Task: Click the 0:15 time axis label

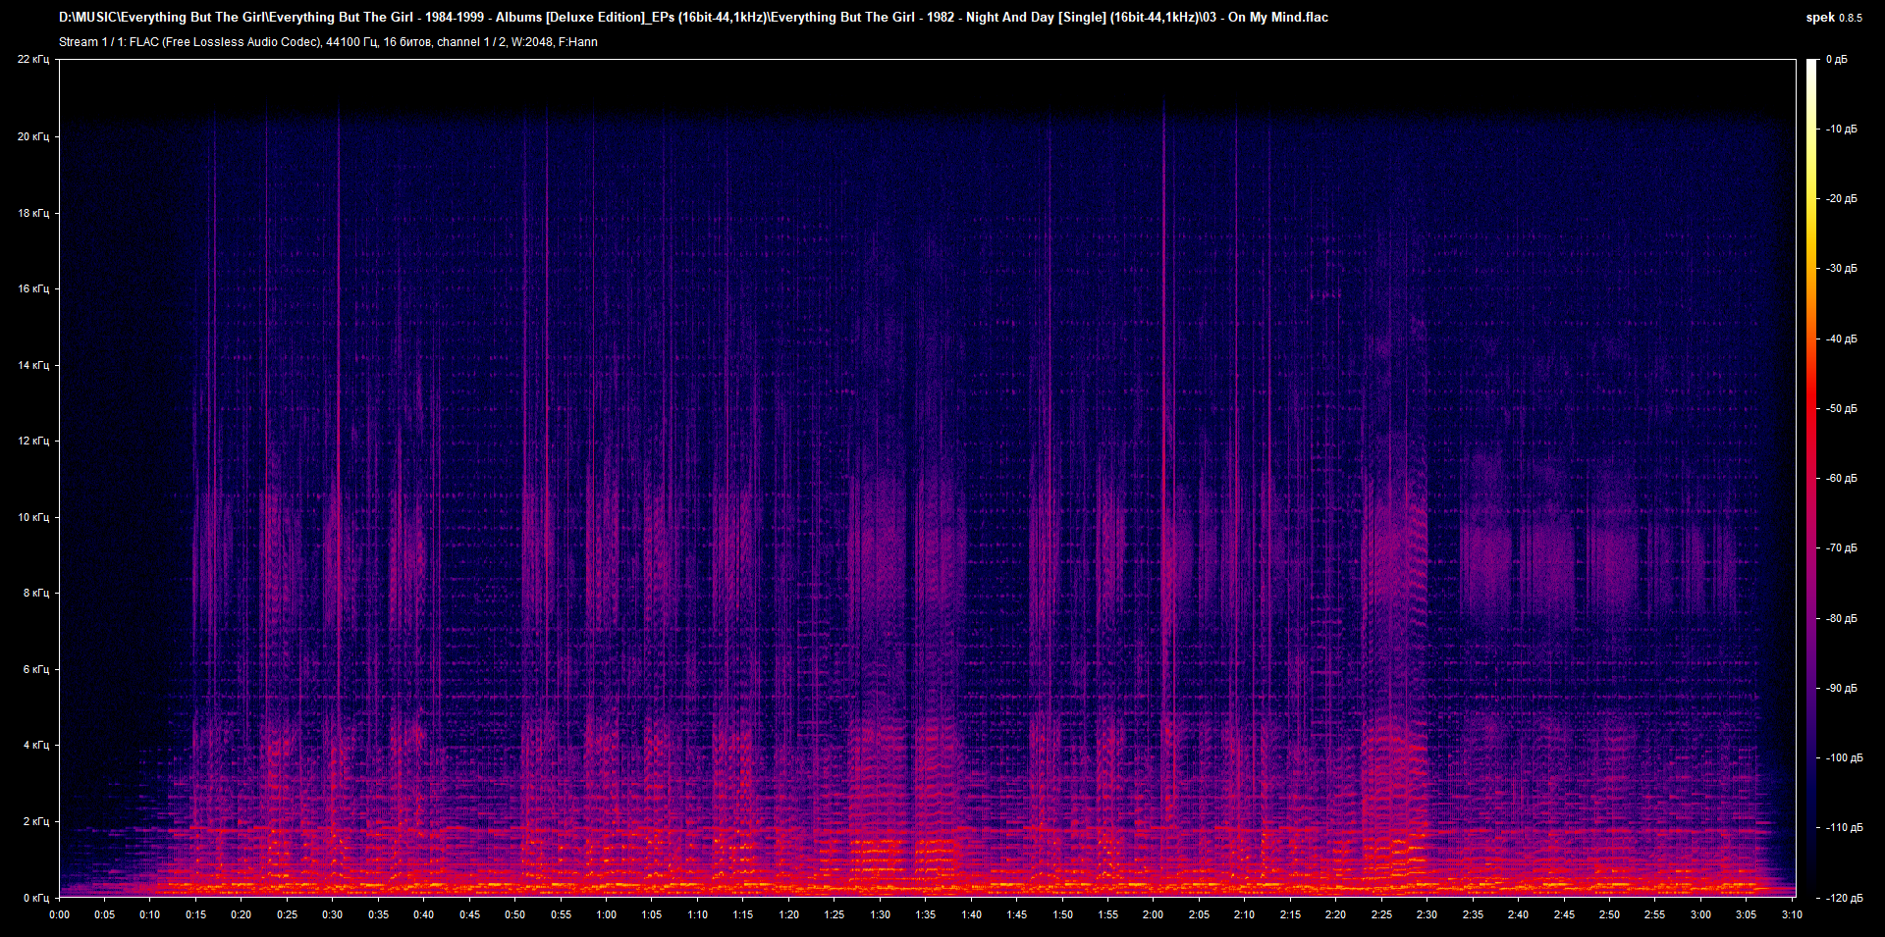Action: [x=195, y=914]
